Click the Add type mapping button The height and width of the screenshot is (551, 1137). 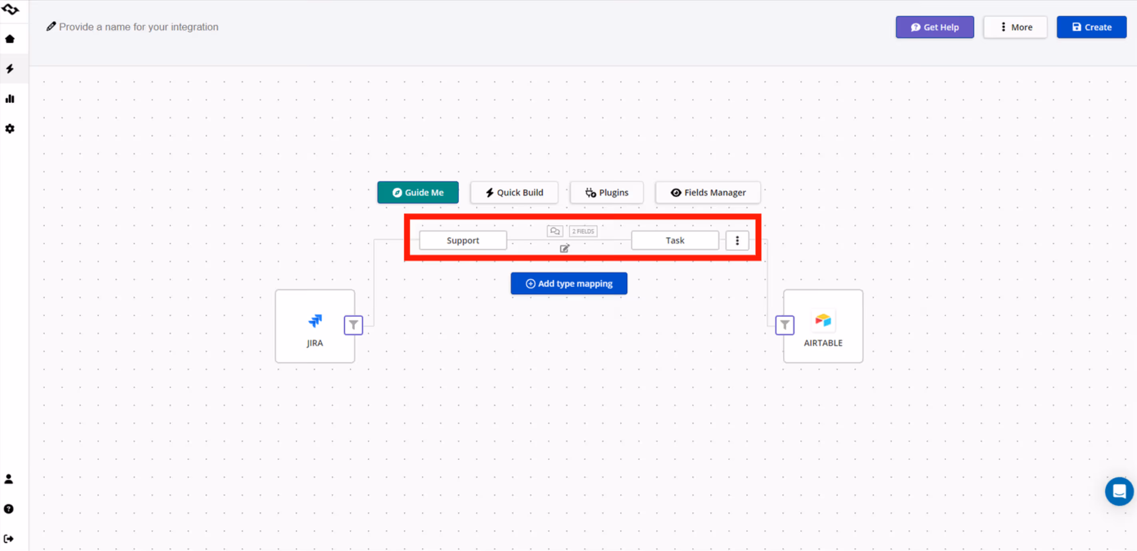pyautogui.click(x=568, y=283)
